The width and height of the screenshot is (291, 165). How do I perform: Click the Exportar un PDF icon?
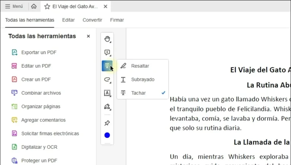click(14, 52)
